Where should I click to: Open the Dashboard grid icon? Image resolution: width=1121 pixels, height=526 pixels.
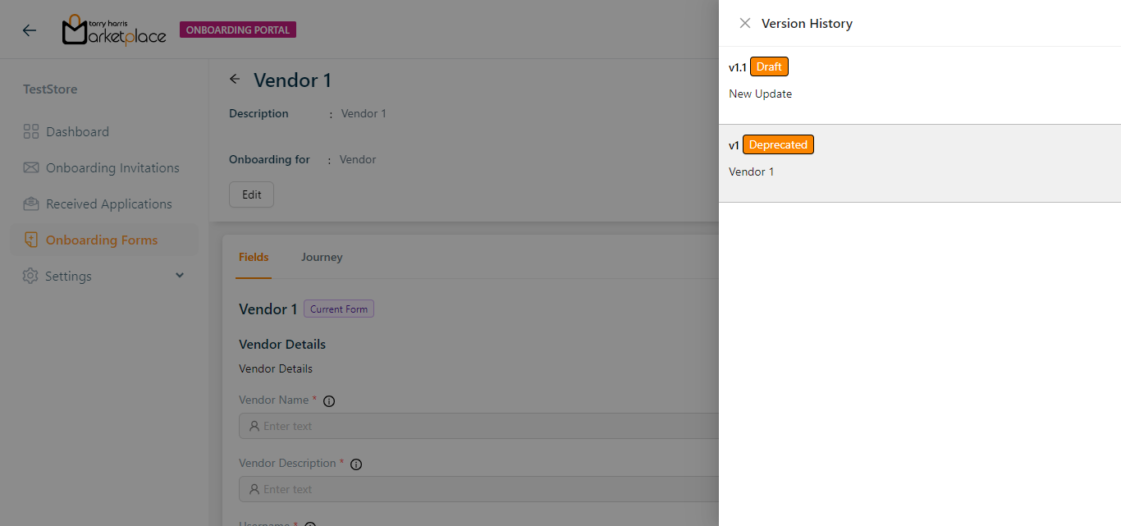pyautogui.click(x=31, y=131)
